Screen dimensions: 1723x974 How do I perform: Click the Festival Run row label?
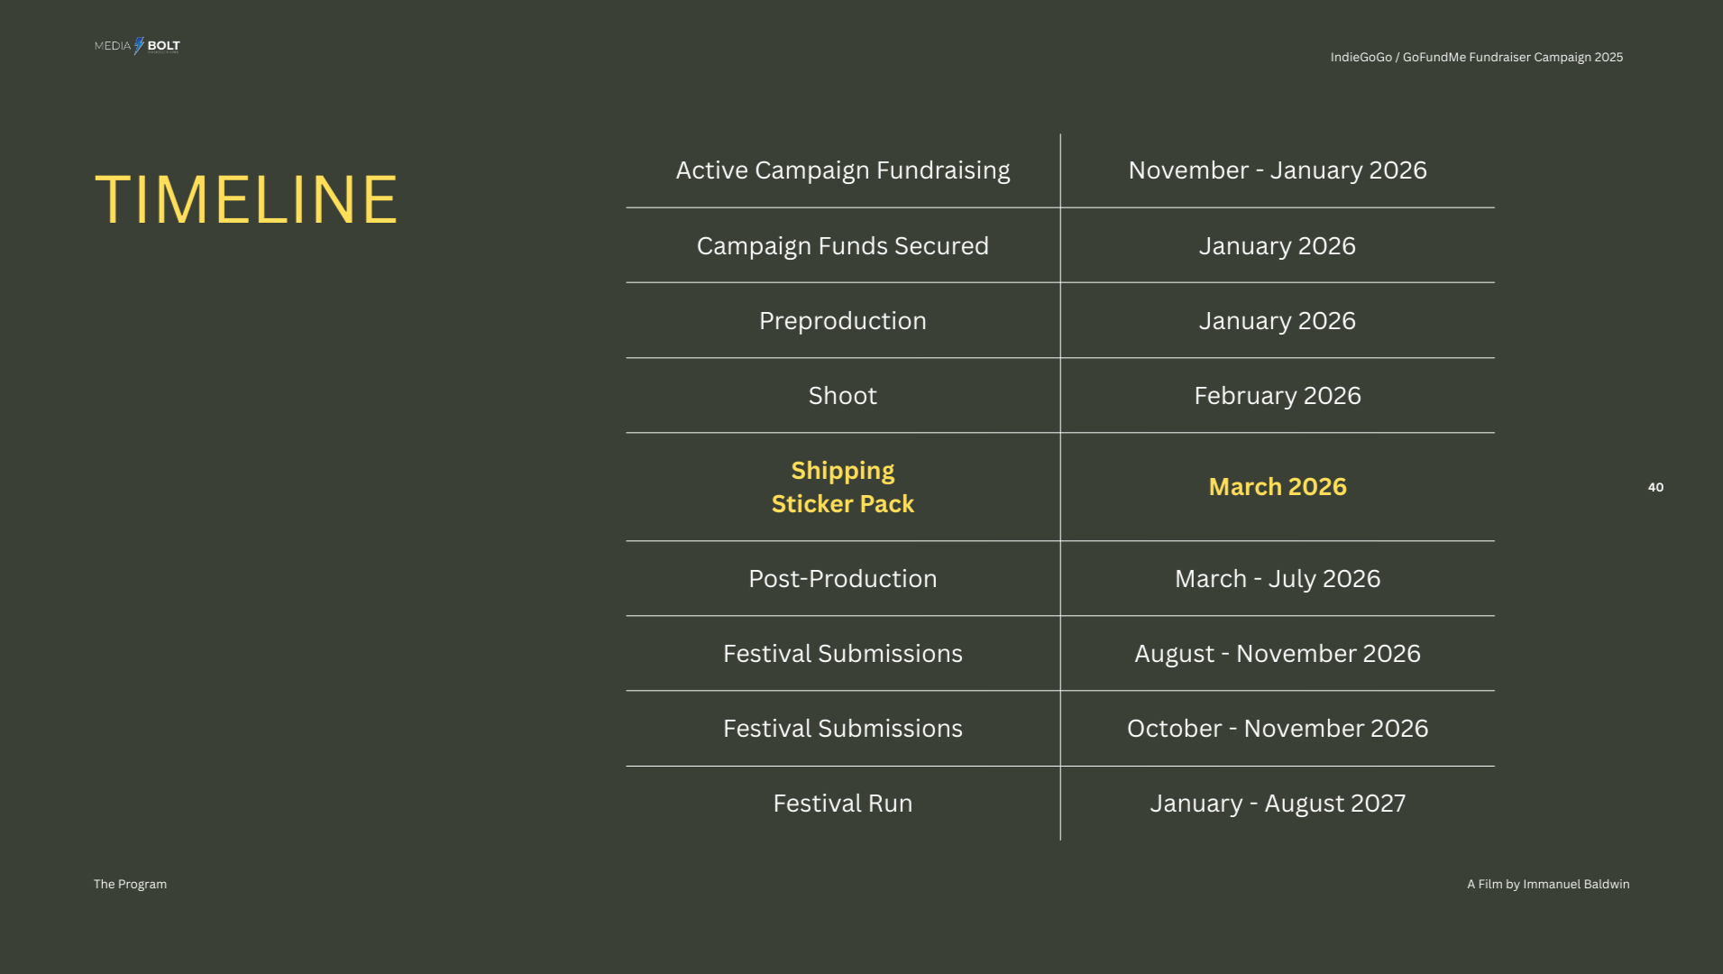click(842, 804)
